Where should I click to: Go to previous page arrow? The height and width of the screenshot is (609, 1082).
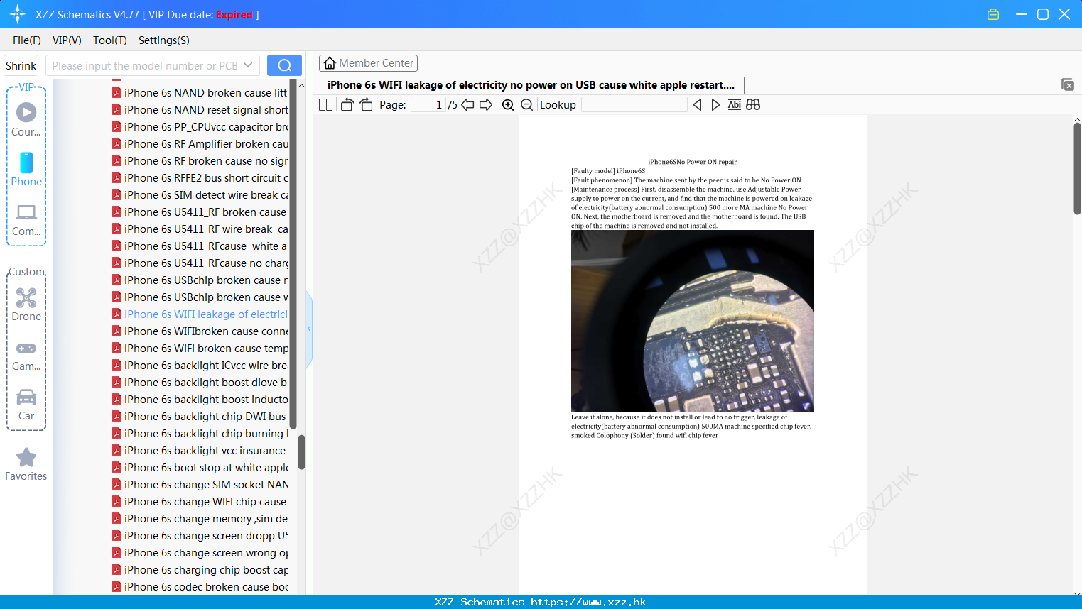(467, 105)
